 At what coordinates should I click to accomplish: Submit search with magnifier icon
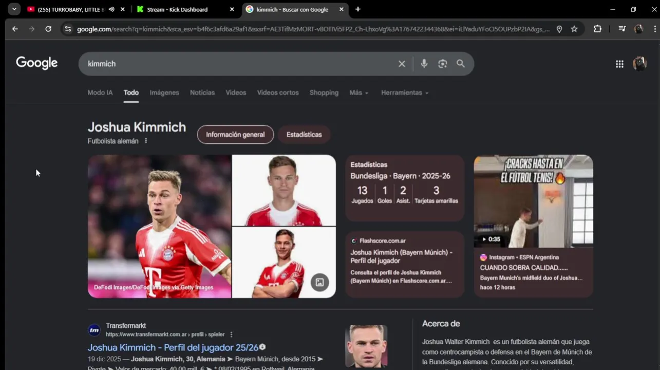pos(461,64)
